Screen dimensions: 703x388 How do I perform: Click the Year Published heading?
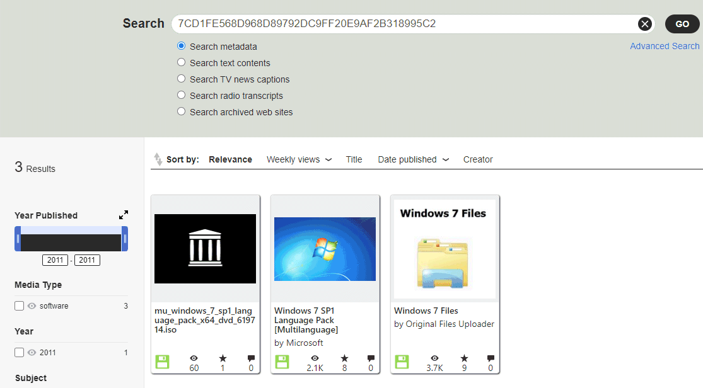pos(46,215)
